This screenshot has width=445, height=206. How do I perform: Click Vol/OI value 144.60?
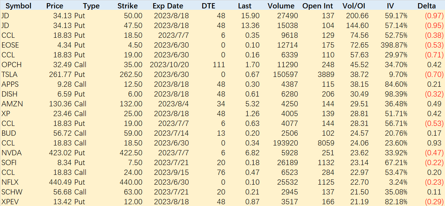coord(357,26)
